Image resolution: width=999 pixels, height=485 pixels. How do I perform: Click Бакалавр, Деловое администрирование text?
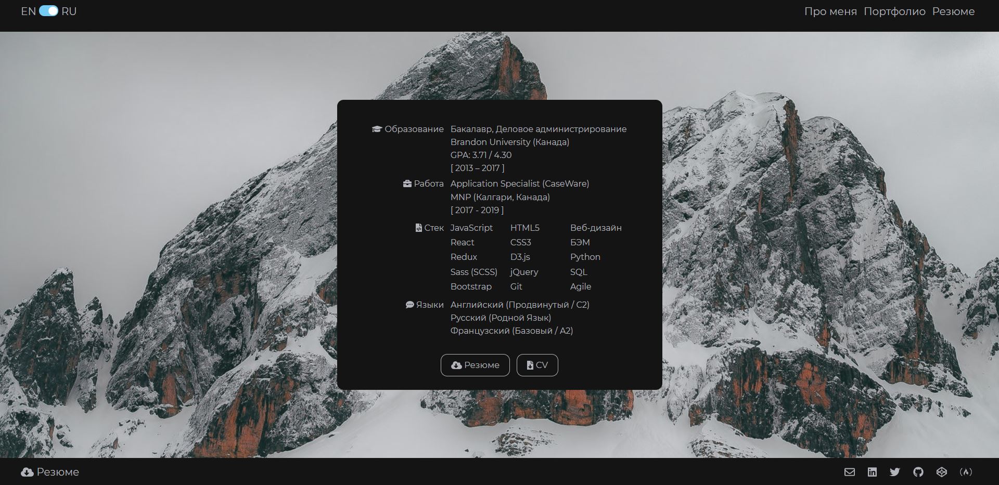(x=539, y=129)
